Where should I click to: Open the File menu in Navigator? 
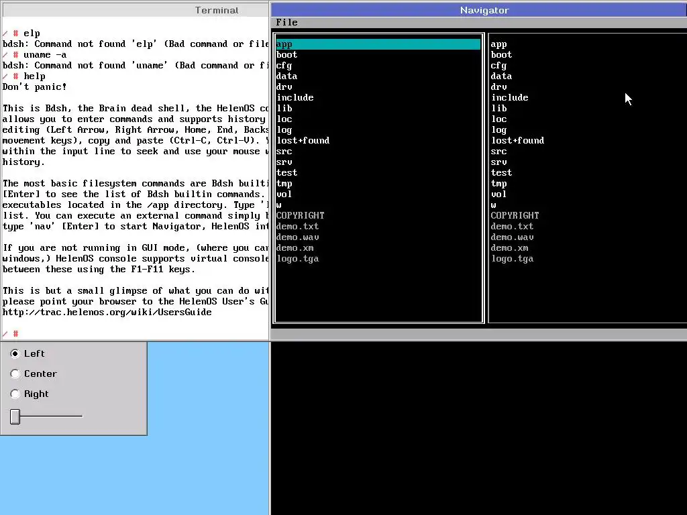click(286, 22)
